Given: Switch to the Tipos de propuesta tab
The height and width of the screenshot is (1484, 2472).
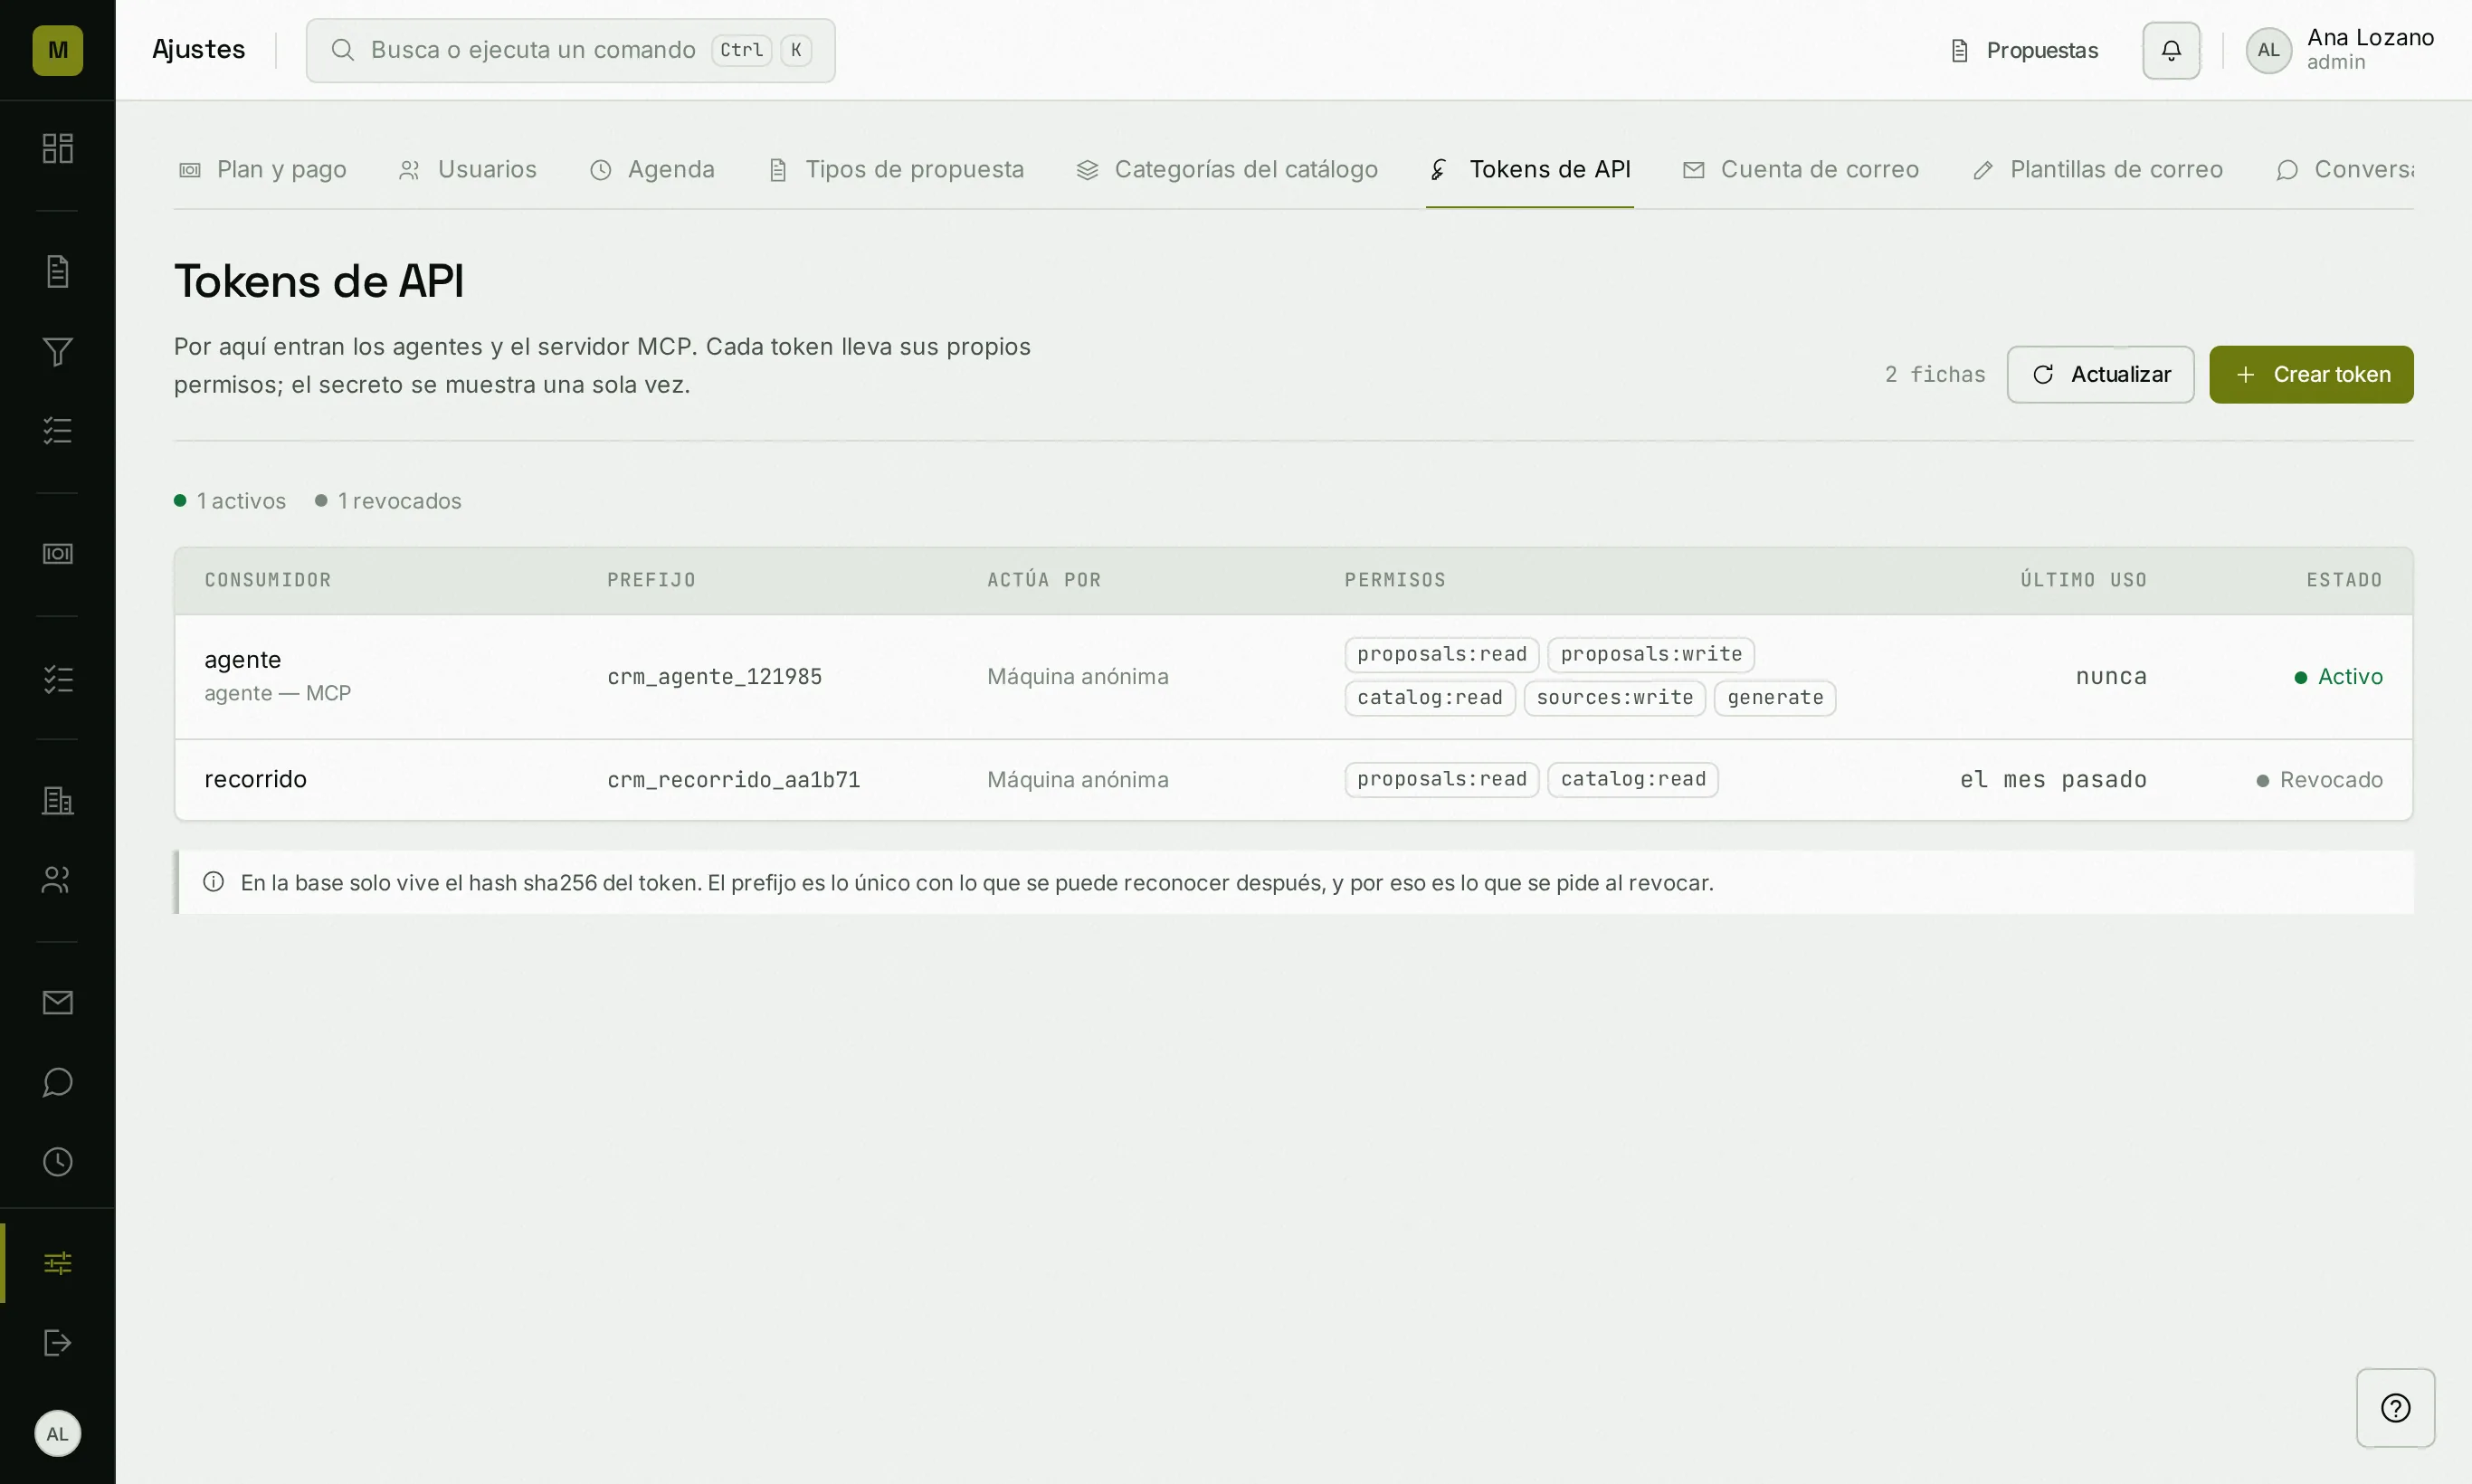Looking at the screenshot, I should (896, 170).
